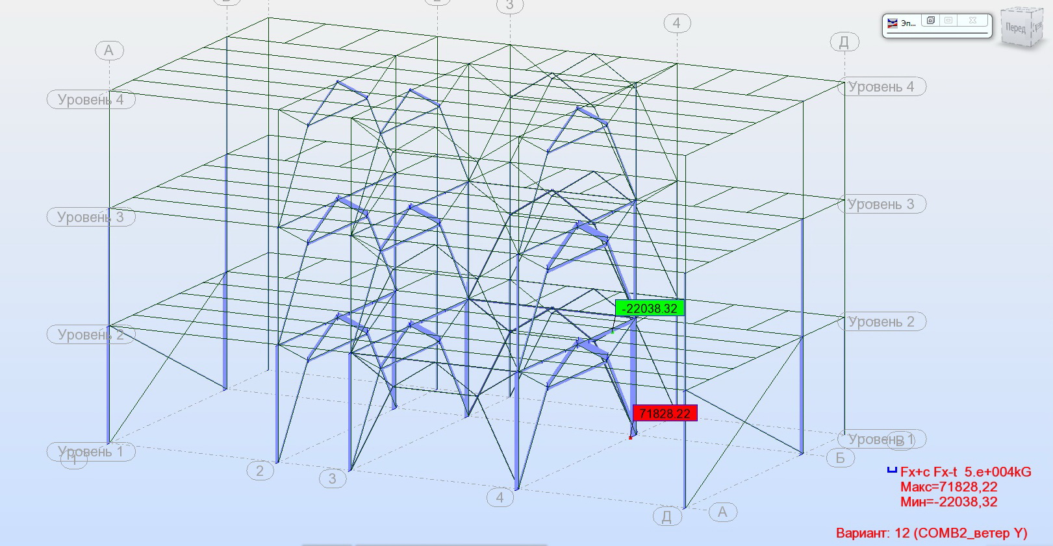1053x546 pixels.
Task: Click the axis bubble 'Б' at the right
Action: tap(840, 458)
